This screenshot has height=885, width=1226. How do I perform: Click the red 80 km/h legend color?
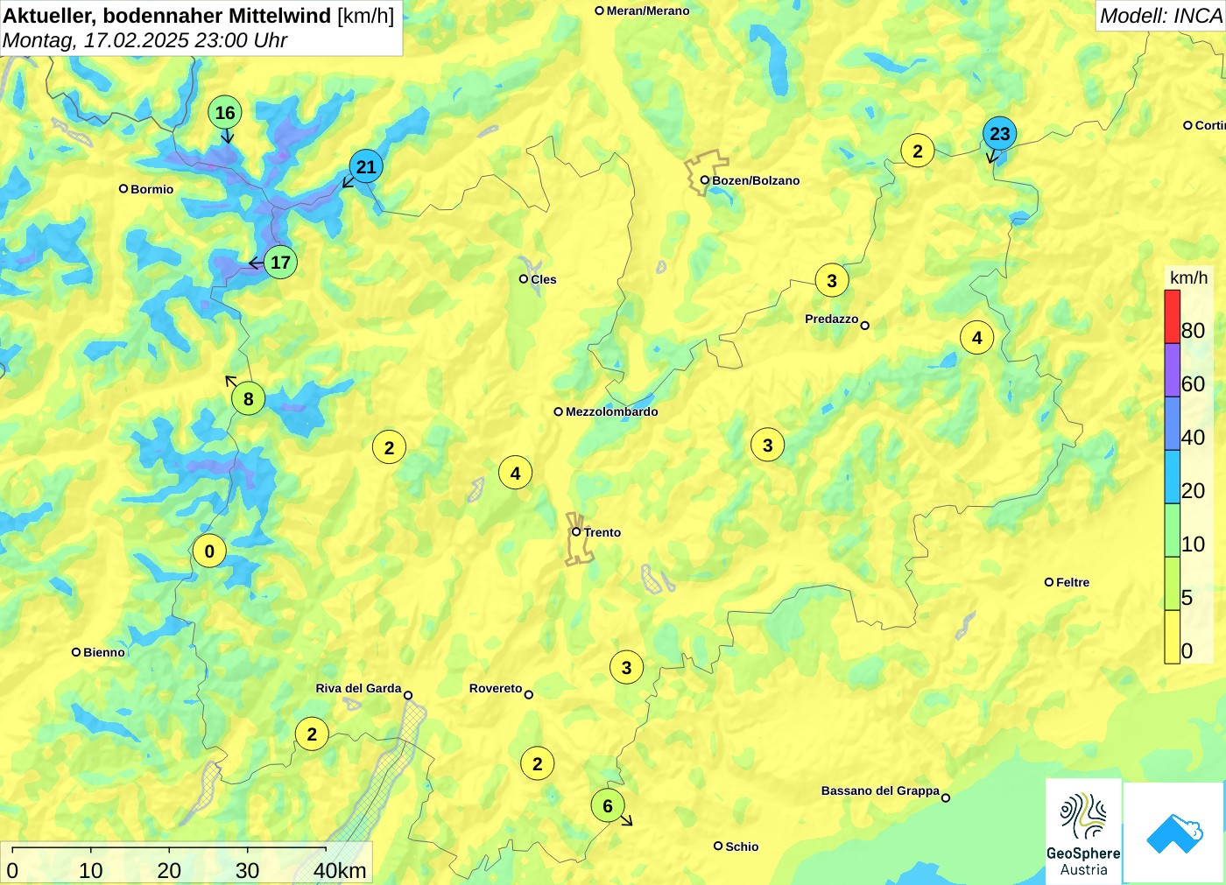click(x=1172, y=317)
